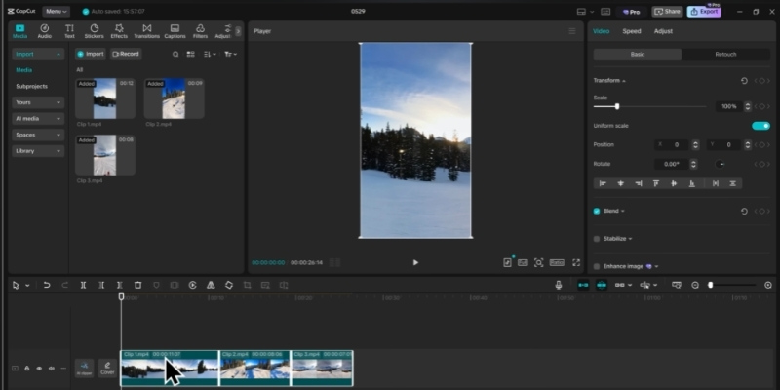This screenshot has width=780, height=390.
Task: Play the video preview
Action: coord(415,262)
